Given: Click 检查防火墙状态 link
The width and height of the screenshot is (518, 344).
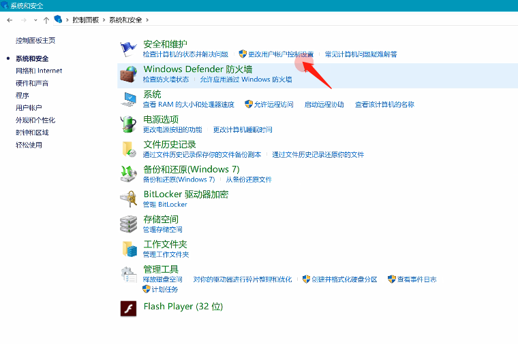Looking at the screenshot, I should [166, 80].
